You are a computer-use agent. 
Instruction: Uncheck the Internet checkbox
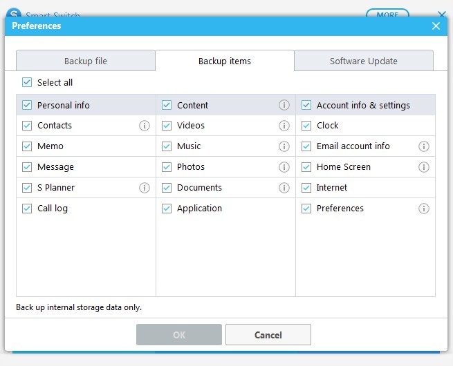point(306,188)
